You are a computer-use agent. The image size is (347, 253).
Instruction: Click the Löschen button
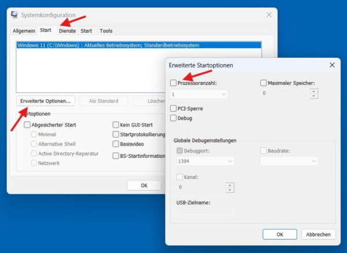click(x=149, y=101)
